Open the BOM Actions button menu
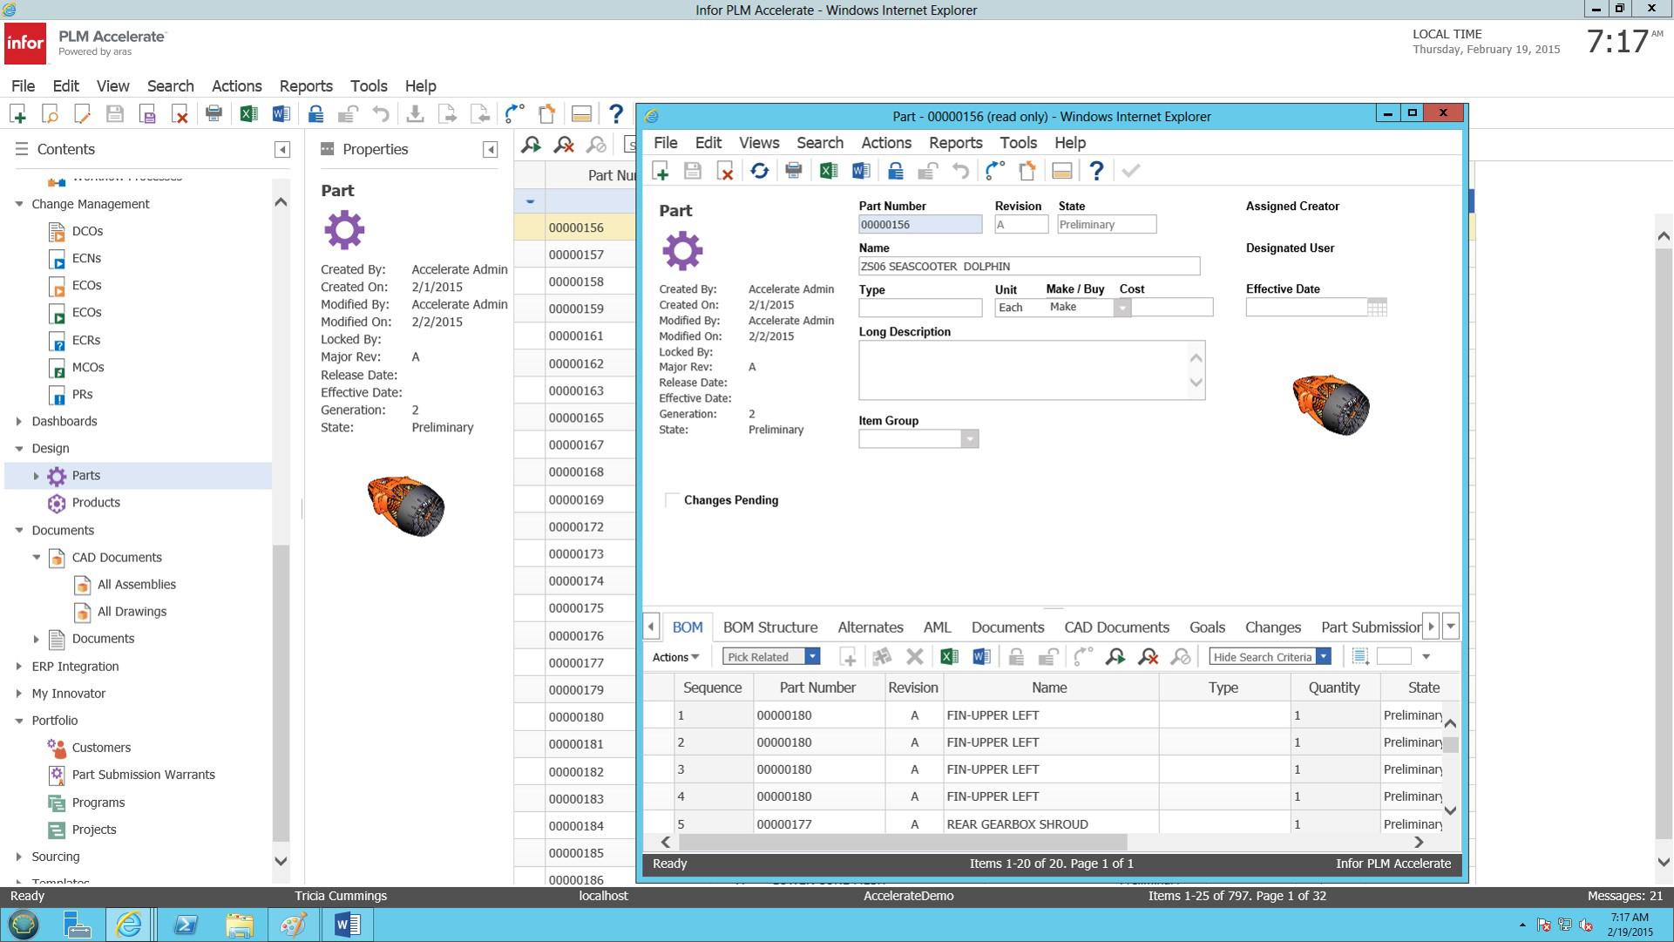The image size is (1674, 942). (x=676, y=657)
